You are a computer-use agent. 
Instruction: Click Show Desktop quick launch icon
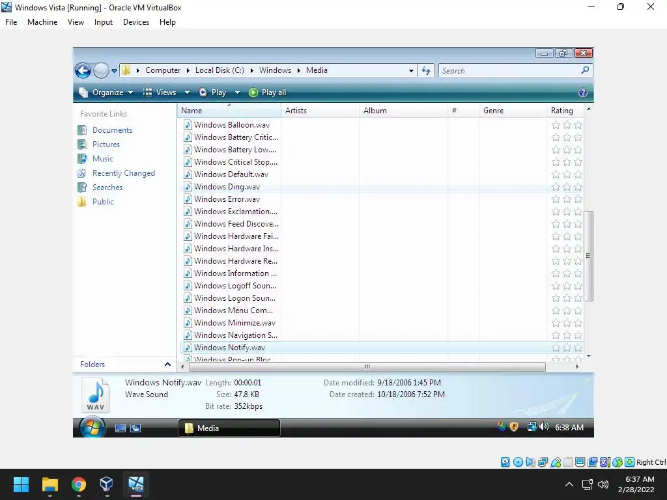click(x=121, y=428)
